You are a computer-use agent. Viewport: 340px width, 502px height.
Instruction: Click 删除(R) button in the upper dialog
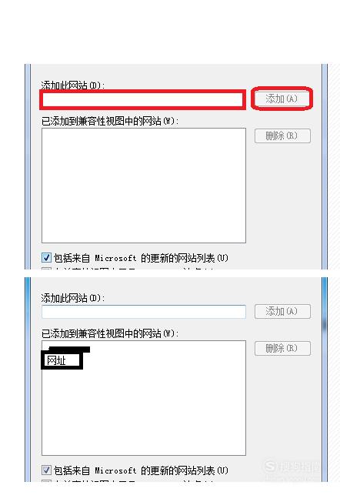point(282,136)
